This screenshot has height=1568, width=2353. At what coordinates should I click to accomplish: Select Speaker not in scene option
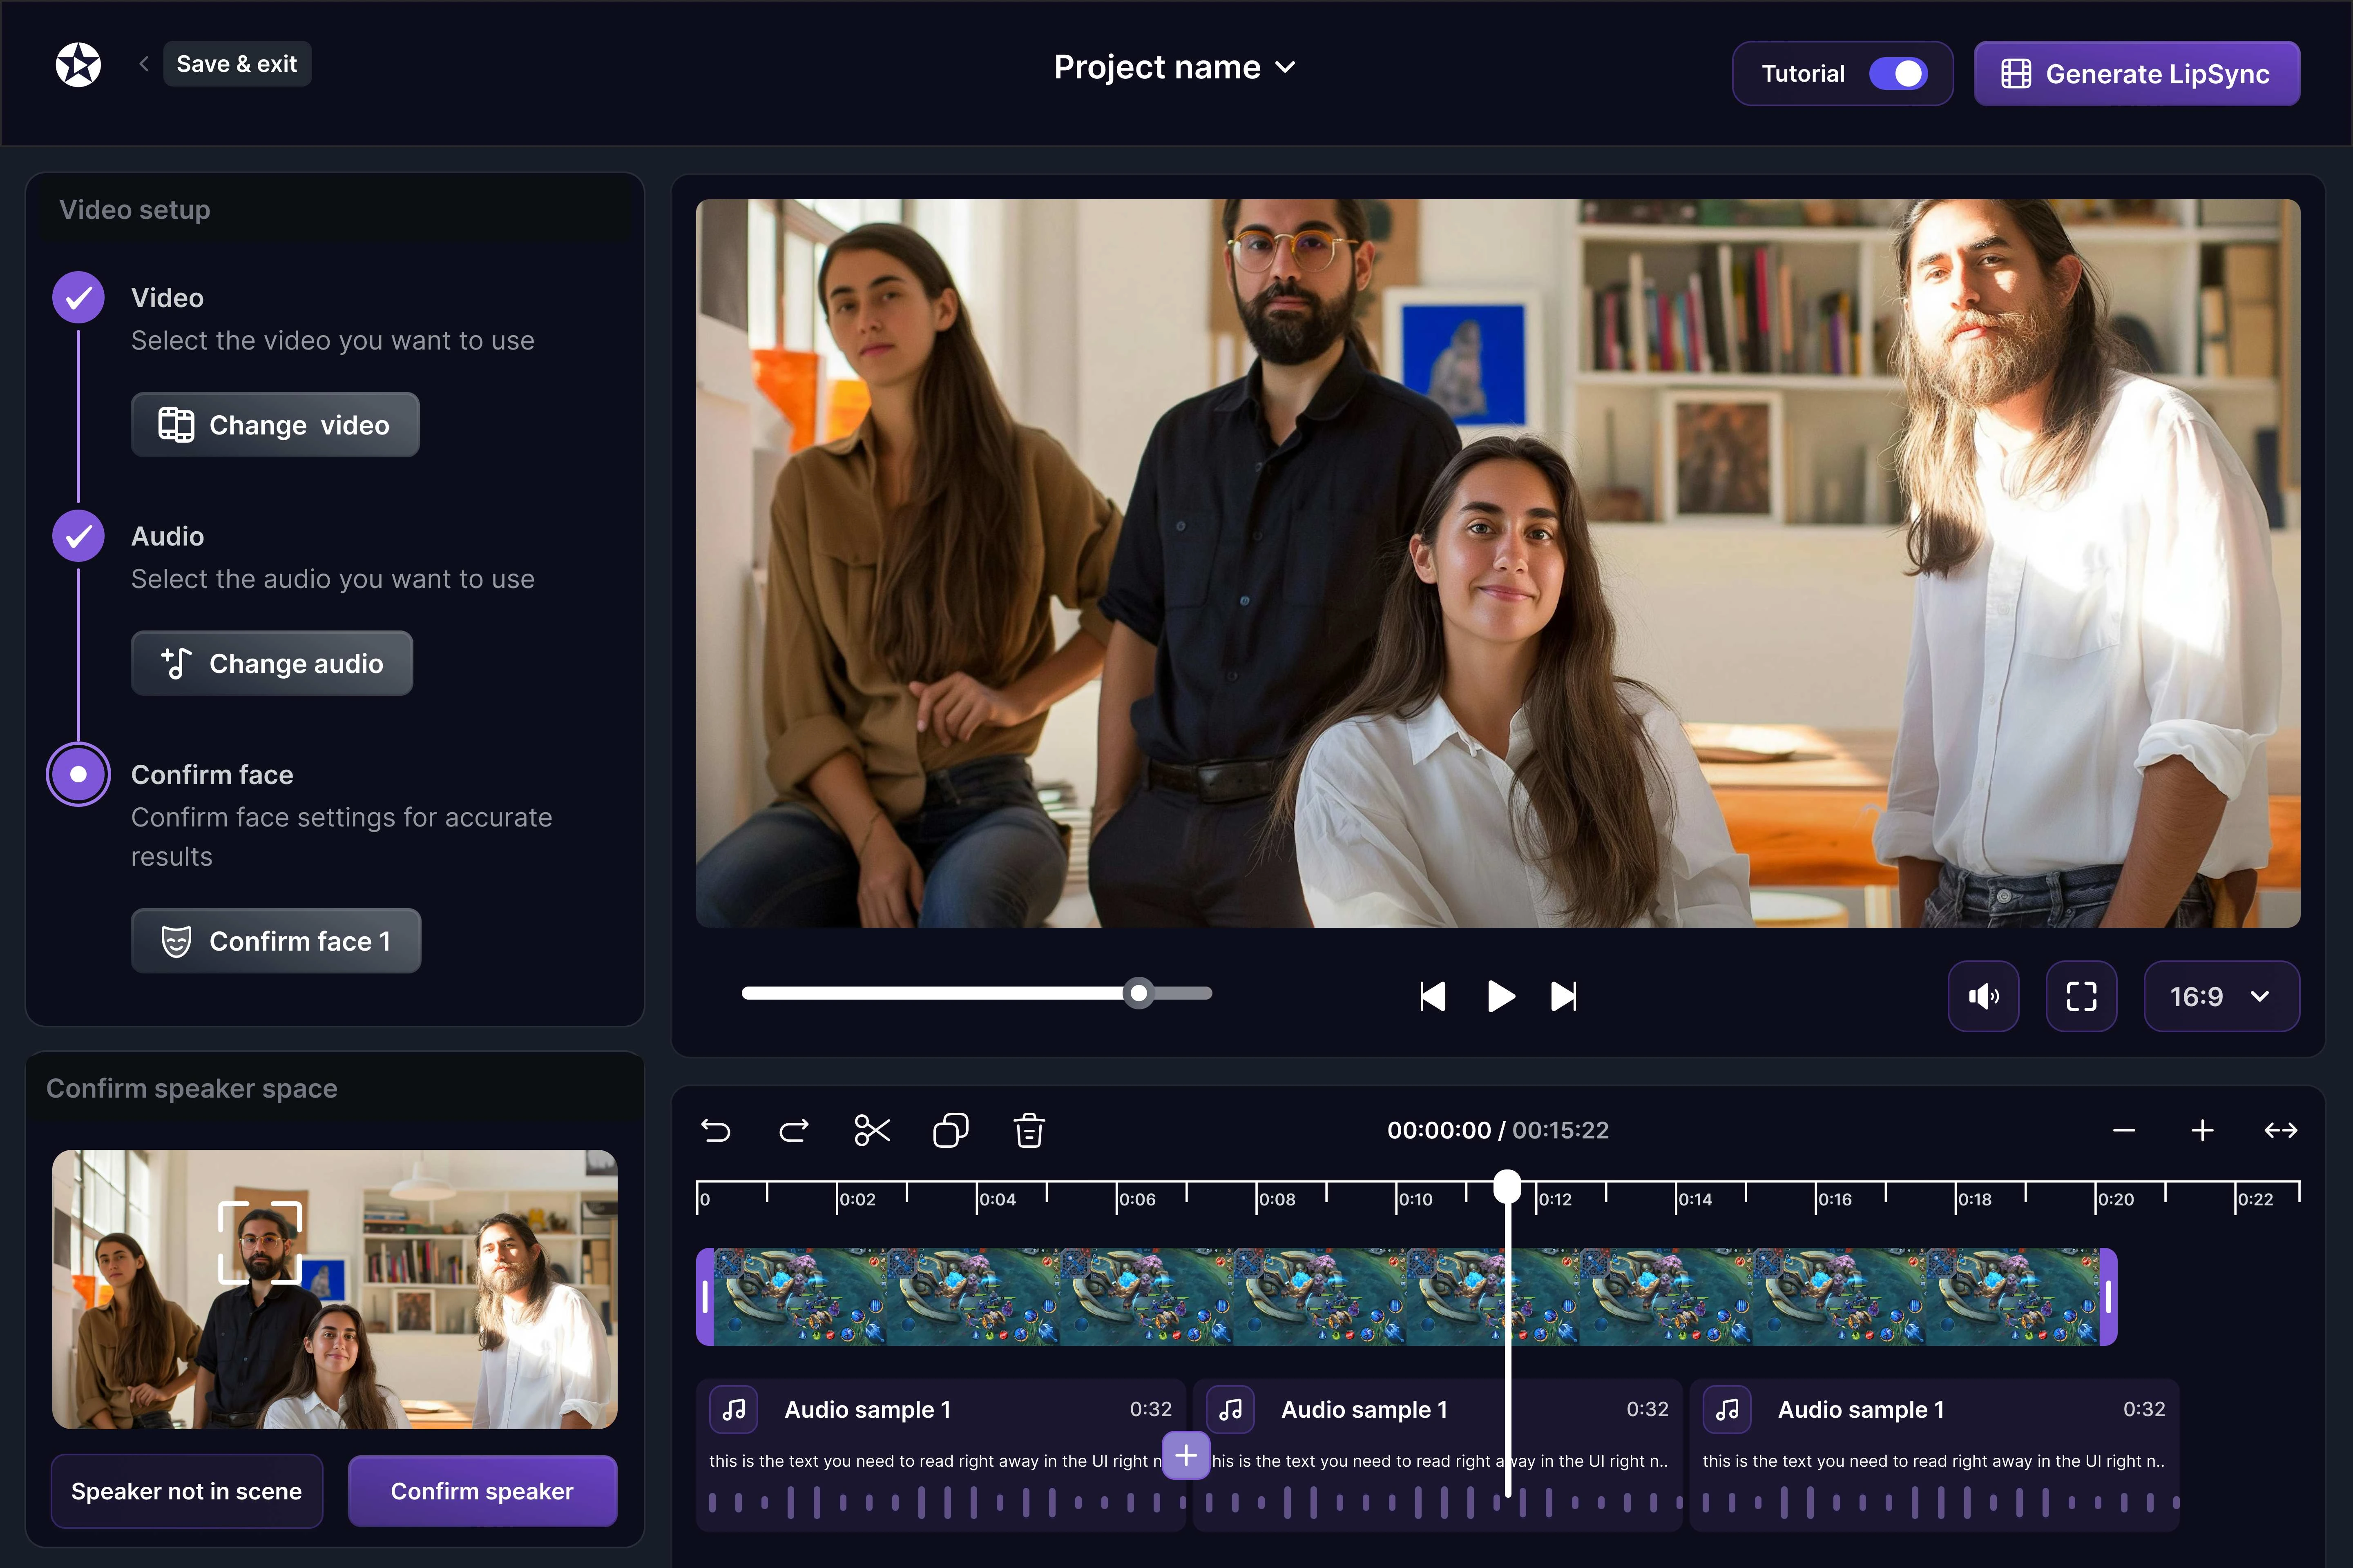(186, 1491)
